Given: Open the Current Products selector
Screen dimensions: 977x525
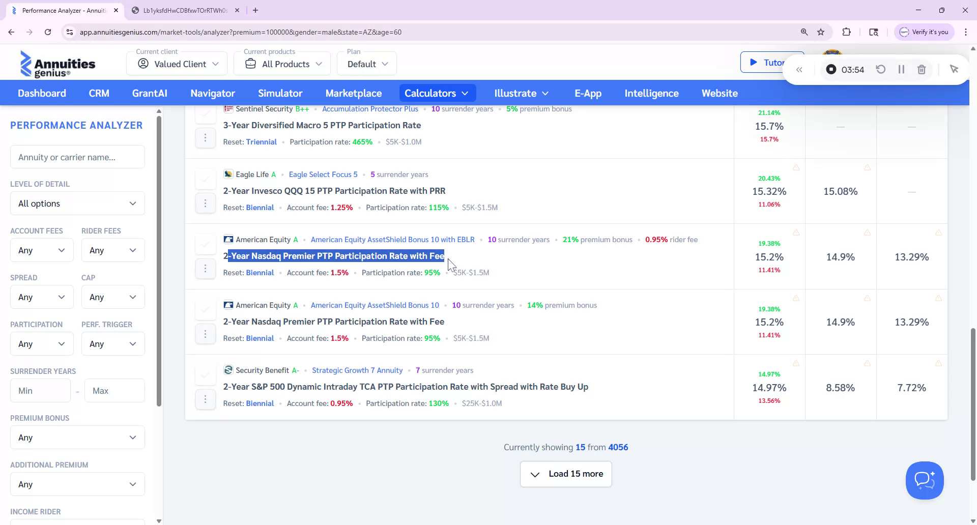Looking at the screenshot, I should point(282,63).
